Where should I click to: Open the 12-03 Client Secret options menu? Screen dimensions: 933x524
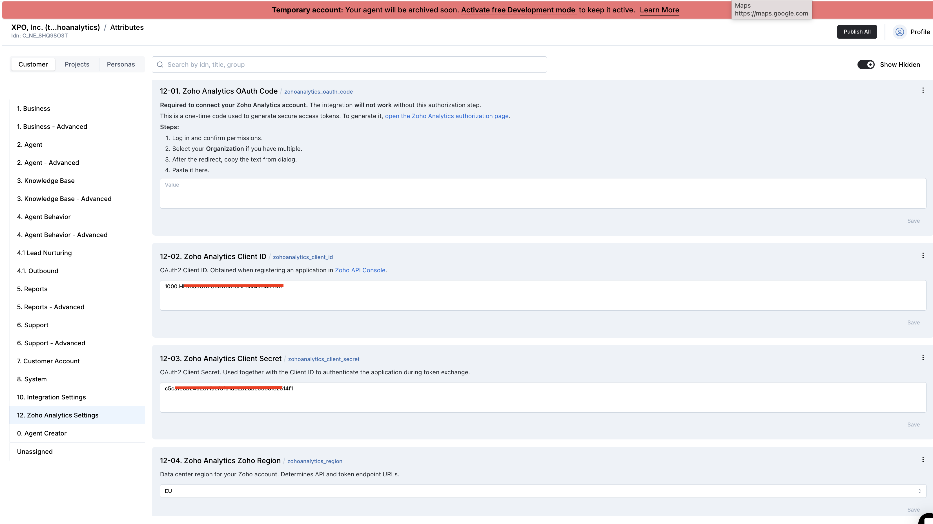coord(923,358)
